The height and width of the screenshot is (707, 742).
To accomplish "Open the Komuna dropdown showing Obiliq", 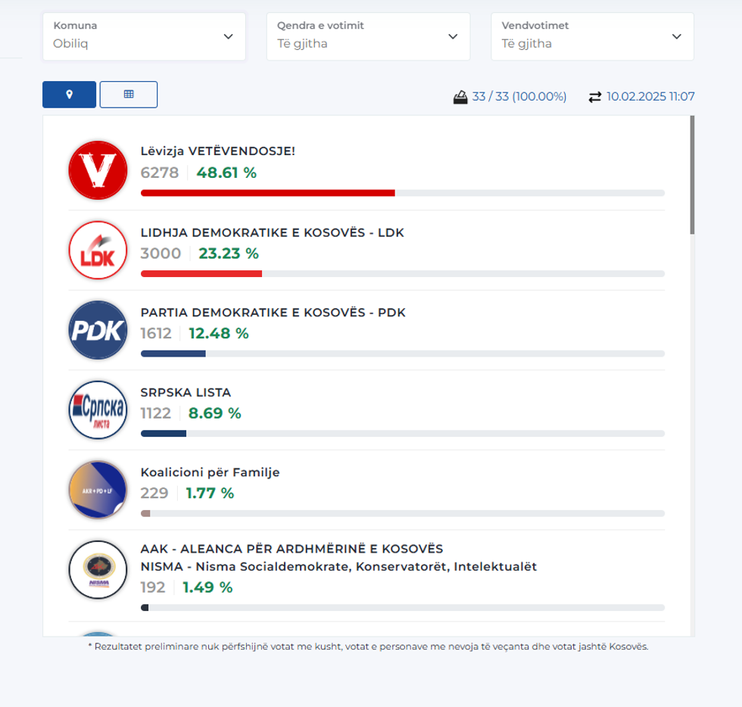I will pos(144,36).
